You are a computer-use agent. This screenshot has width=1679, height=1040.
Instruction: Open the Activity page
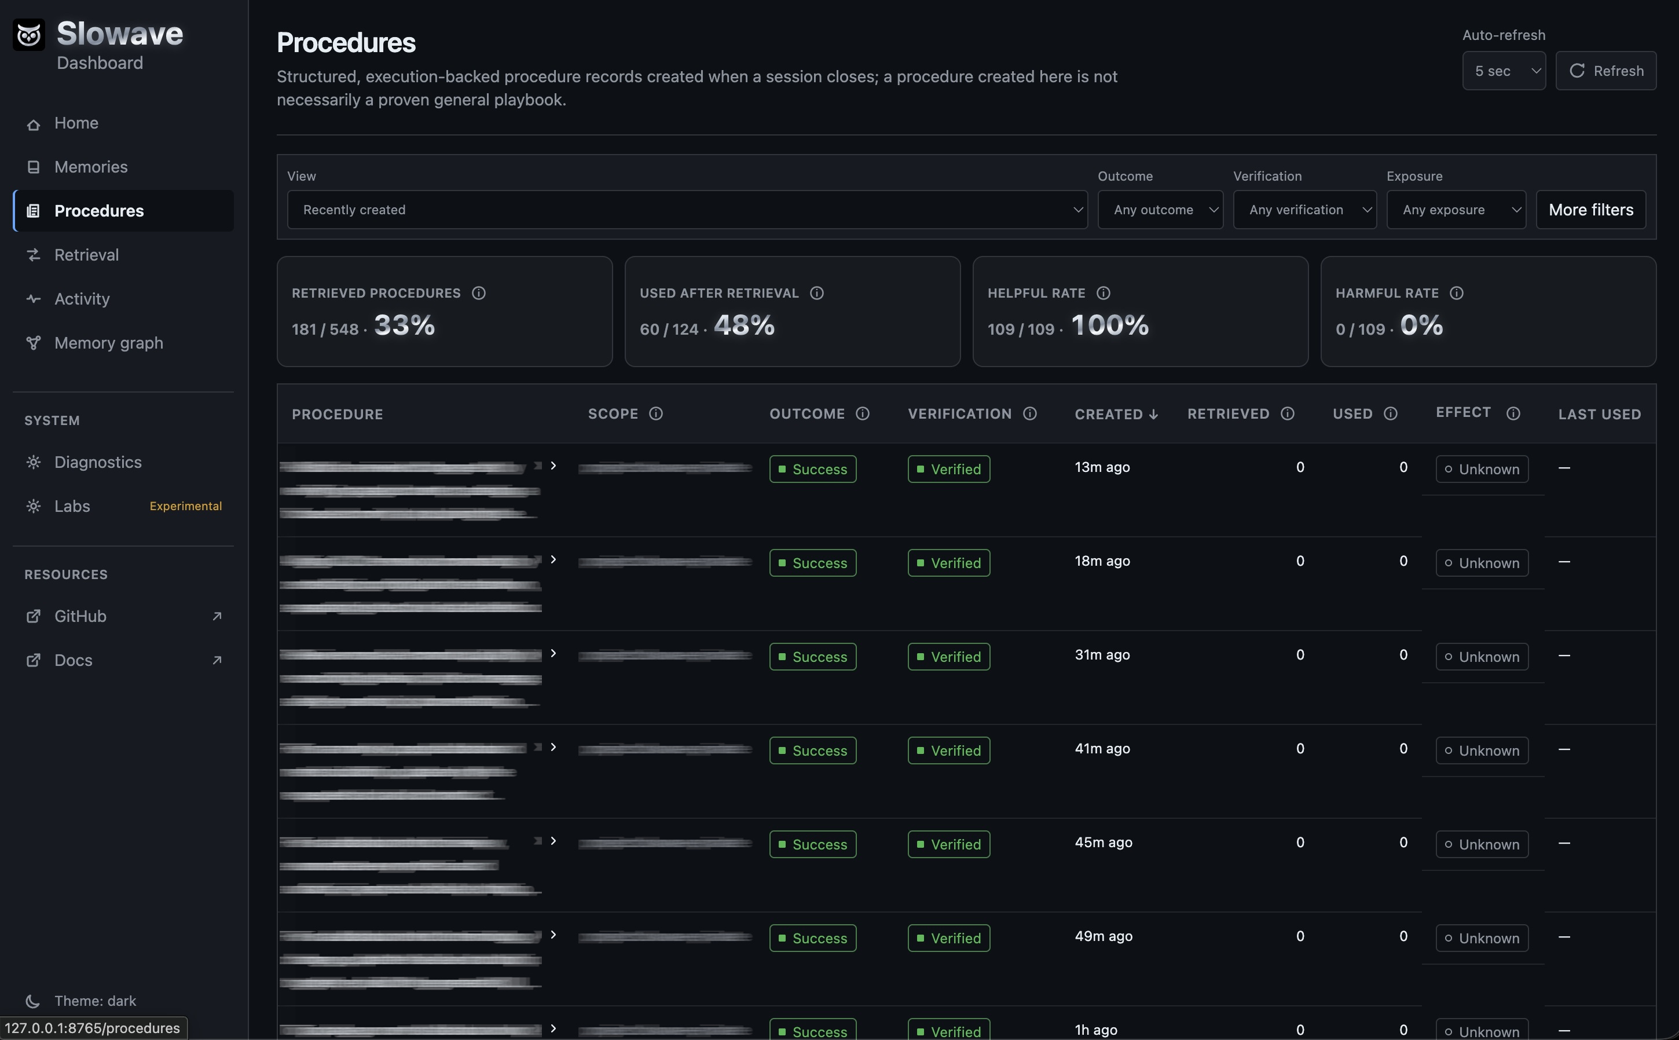(124, 299)
